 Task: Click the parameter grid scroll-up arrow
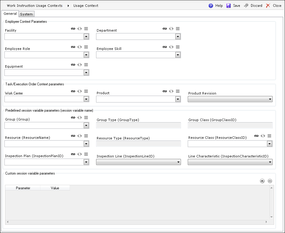(271, 188)
